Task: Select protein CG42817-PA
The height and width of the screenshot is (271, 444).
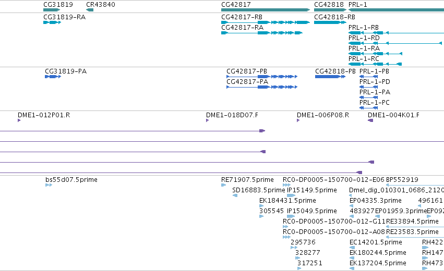Action: 262,87
